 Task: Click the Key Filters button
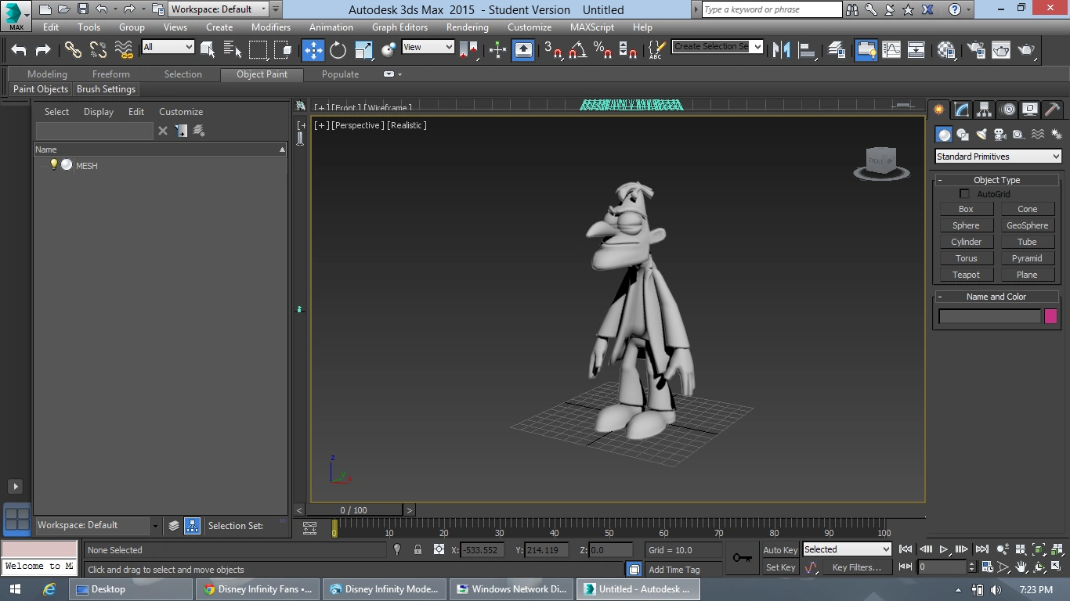click(856, 567)
